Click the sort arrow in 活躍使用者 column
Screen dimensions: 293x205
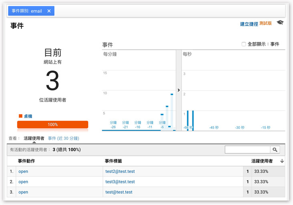(x=282, y=161)
